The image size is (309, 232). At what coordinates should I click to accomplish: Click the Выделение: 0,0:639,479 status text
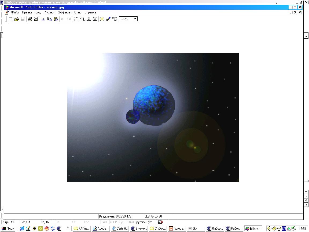[115, 216]
